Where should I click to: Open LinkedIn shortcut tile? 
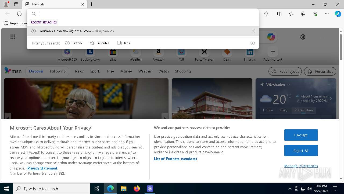pyautogui.click(x=250, y=55)
